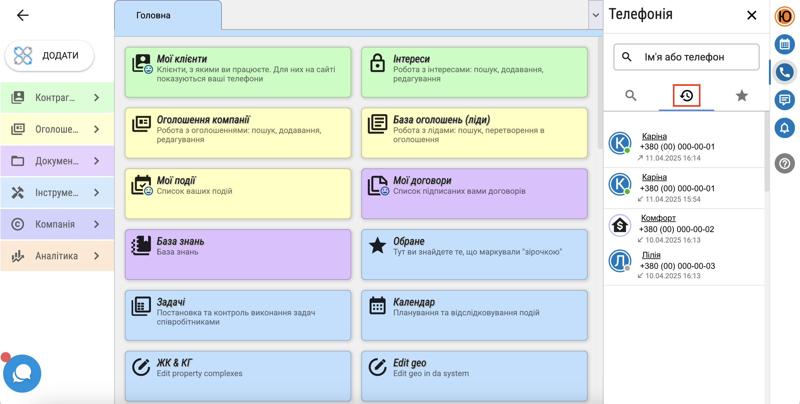800x404 pixels.
Task: Click the back arrow icon
Action: coord(23,15)
